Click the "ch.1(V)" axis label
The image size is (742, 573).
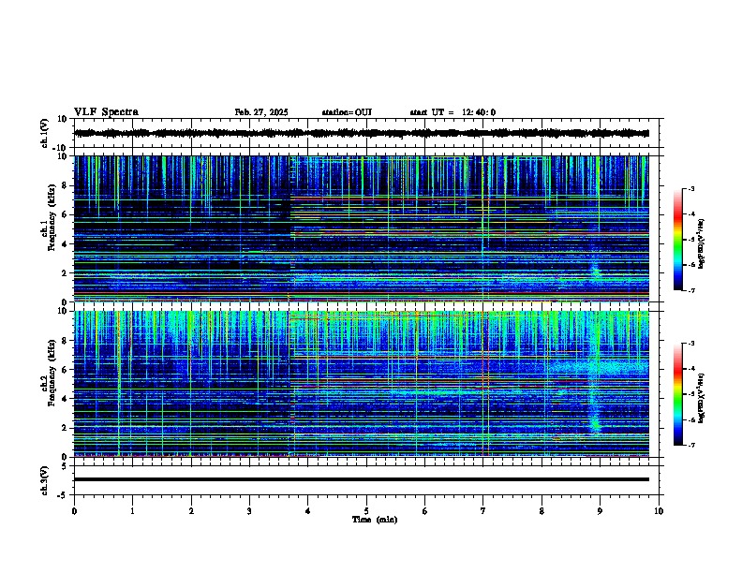tap(45, 133)
